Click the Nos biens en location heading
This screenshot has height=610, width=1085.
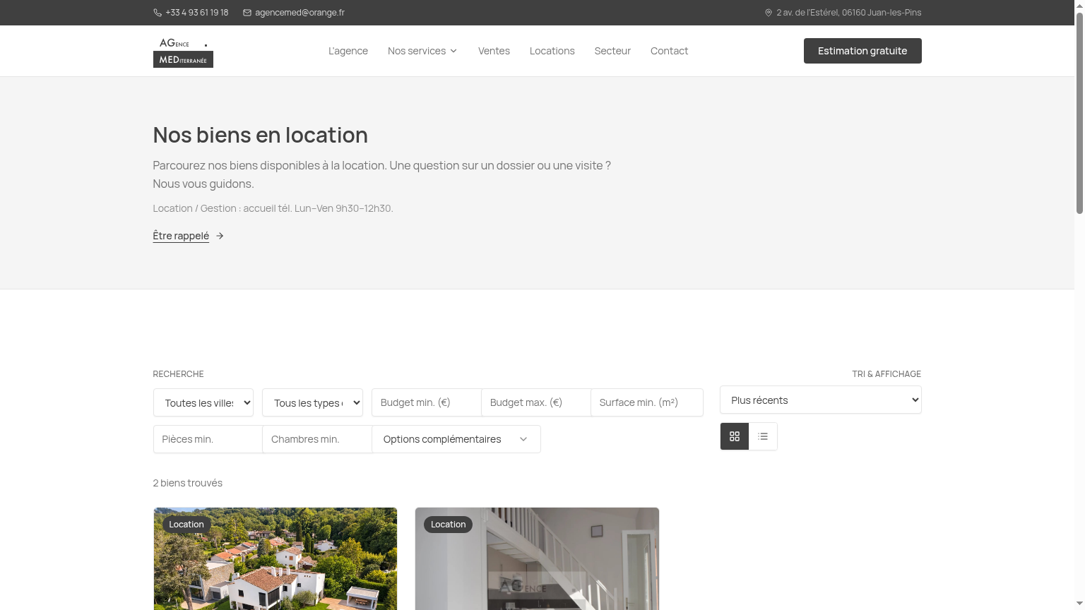pyautogui.click(x=261, y=135)
